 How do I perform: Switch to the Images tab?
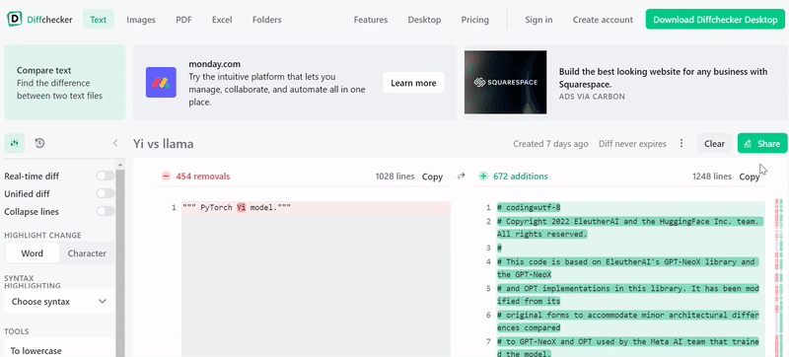[x=141, y=20]
